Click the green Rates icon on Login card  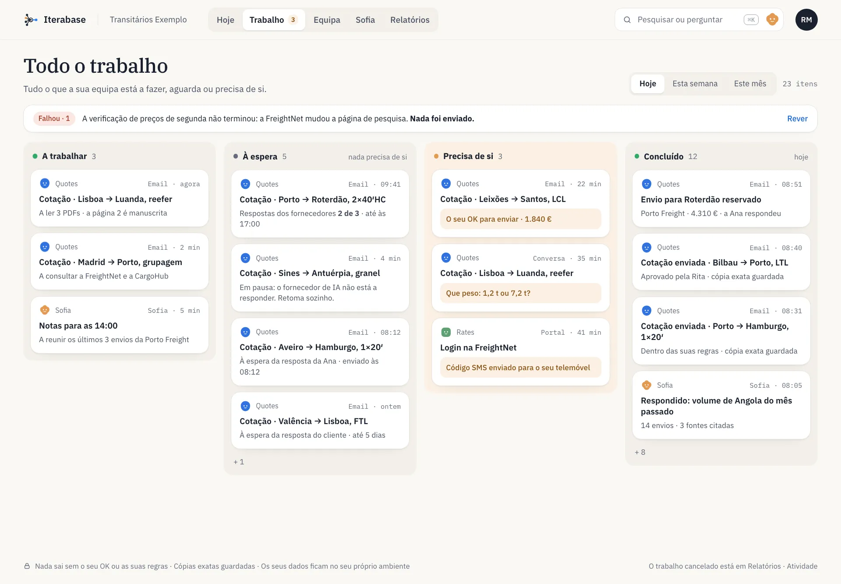tap(446, 332)
